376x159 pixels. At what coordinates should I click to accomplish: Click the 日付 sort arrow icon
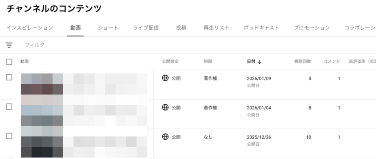pos(260,62)
